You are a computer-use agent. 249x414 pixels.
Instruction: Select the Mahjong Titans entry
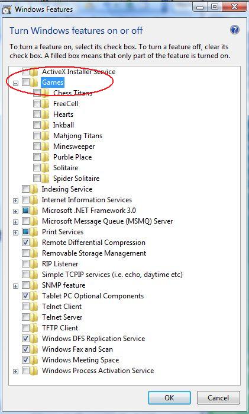coord(77,136)
